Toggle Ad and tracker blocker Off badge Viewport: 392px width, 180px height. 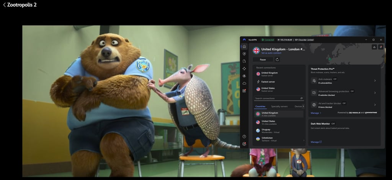344,103
